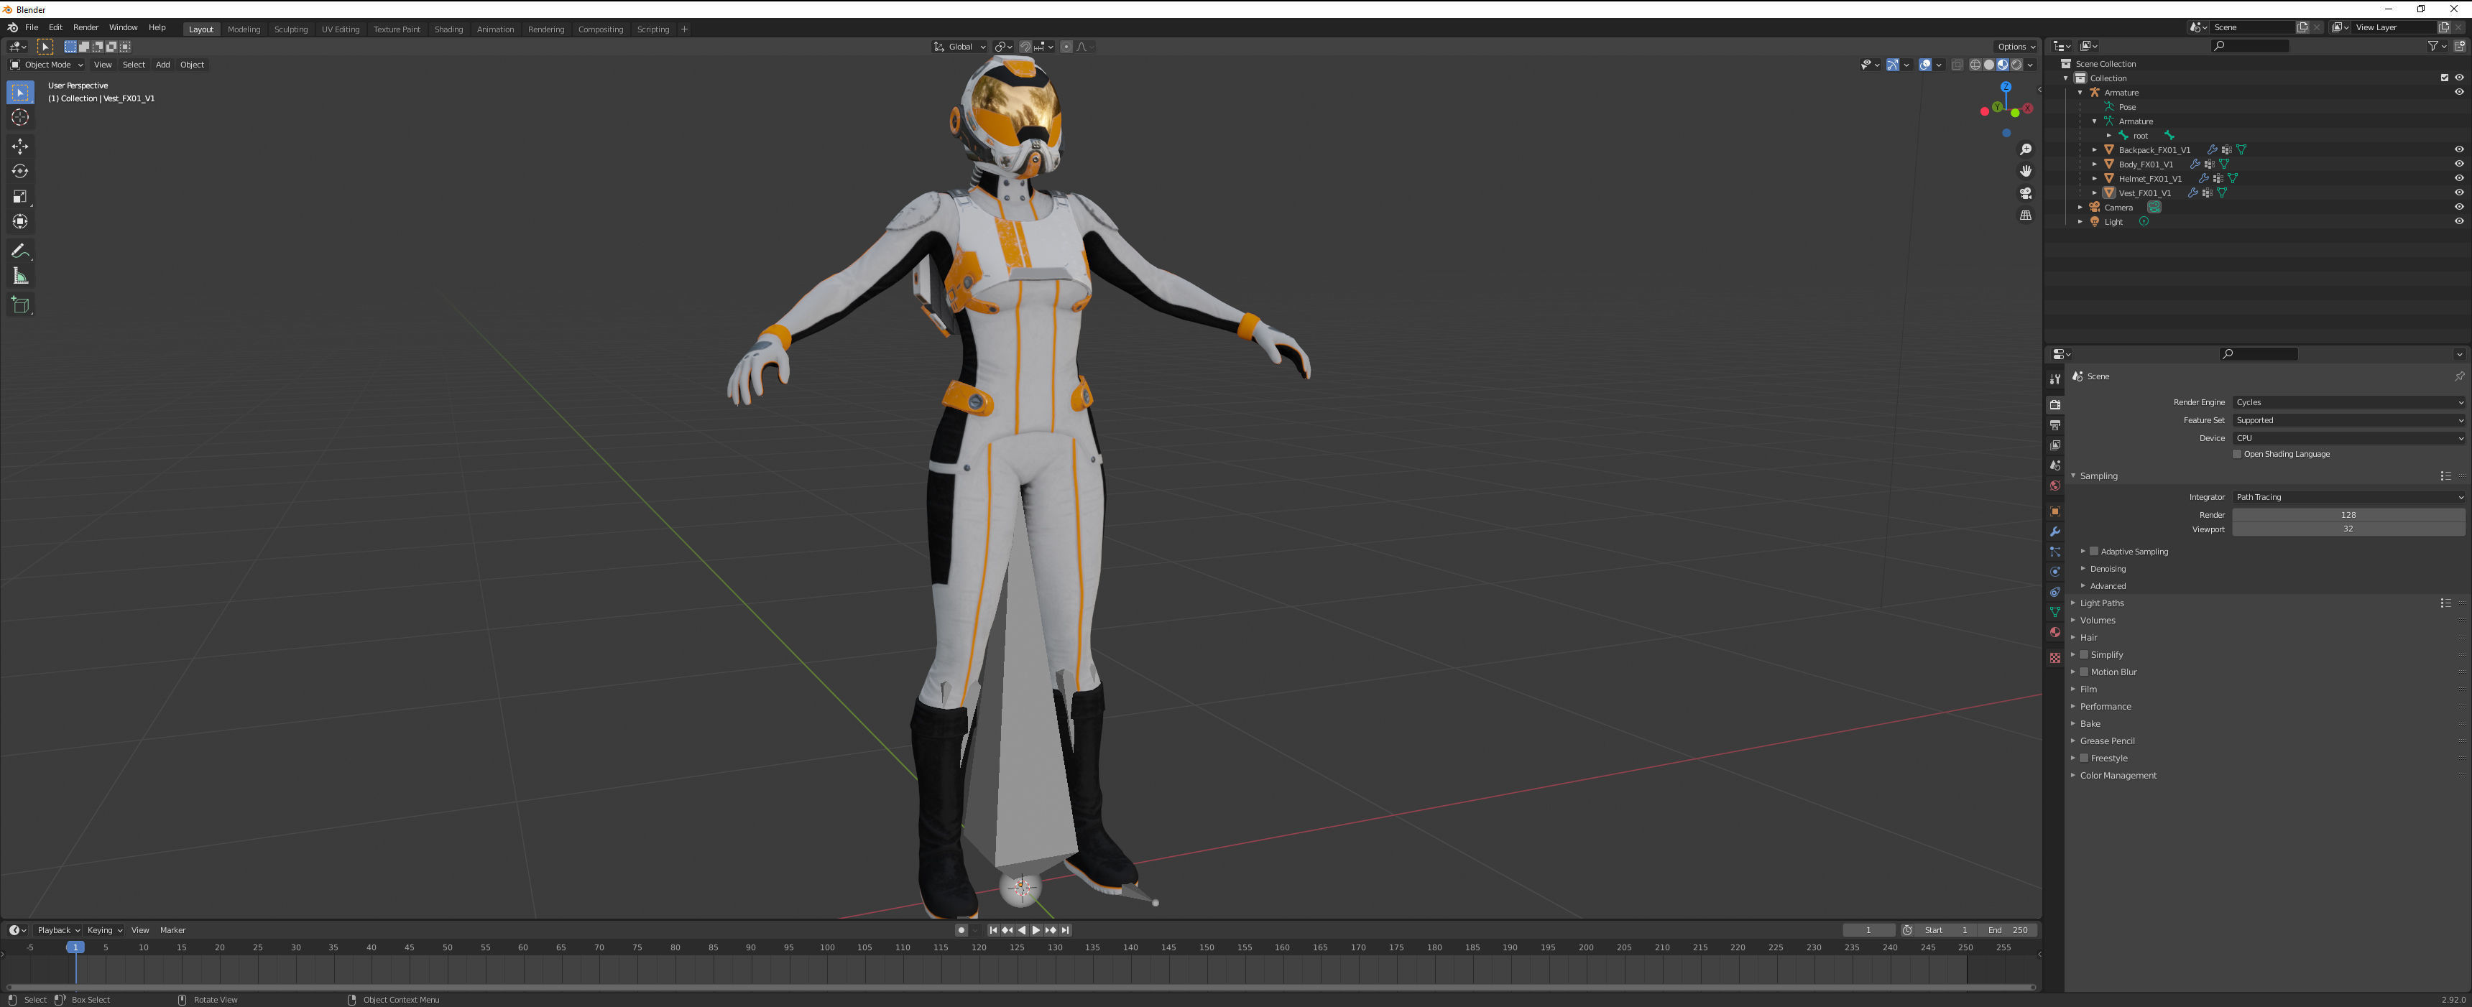Image resolution: width=2472 pixels, height=1007 pixels.
Task: Enable the Open Shading Language checkbox
Action: (2237, 455)
